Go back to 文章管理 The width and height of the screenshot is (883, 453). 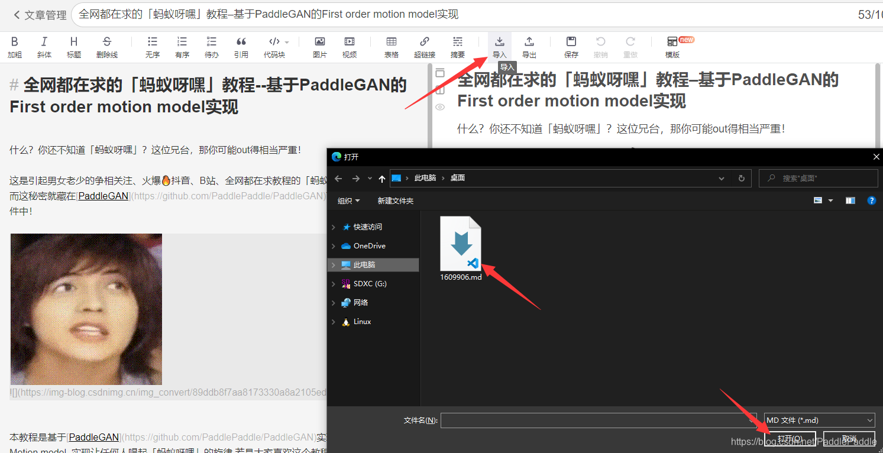pos(40,15)
